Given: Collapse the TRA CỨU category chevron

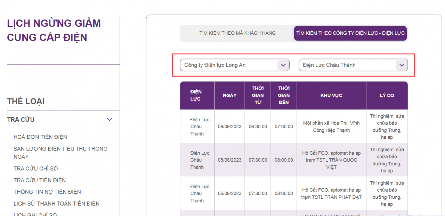Looking at the screenshot, I should pos(109,120).
